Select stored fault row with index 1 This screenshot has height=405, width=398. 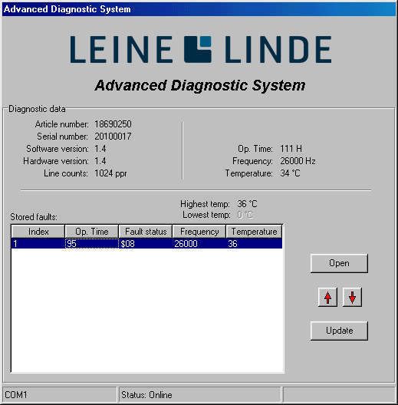tap(146, 244)
